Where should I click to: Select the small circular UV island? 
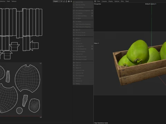pyautogui.click(x=19, y=111)
